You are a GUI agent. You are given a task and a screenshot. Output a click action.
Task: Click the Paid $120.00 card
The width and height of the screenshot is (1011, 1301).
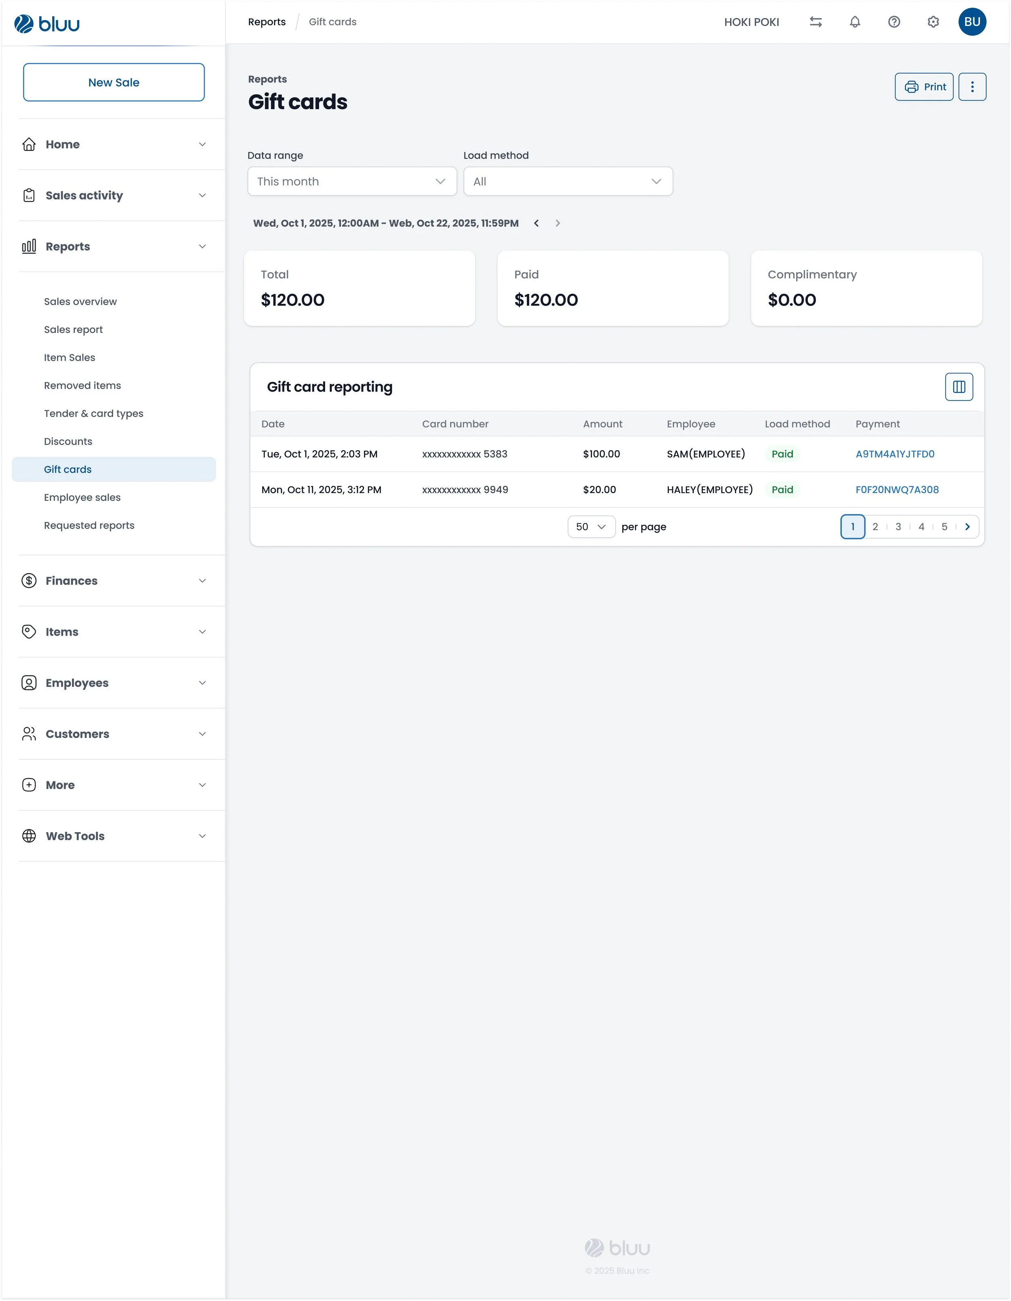613,288
